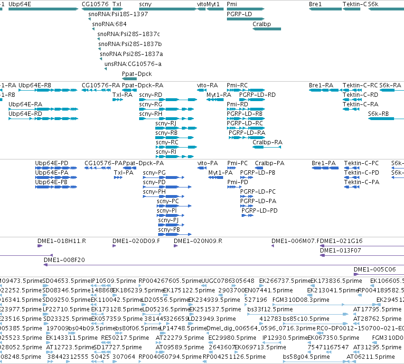Click the Bre1 gene label
Image resolution: width=404 pixels, height=364 pixels.
coord(315,4)
